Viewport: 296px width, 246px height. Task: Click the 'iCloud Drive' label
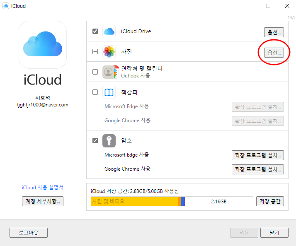pyautogui.click(x=136, y=31)
